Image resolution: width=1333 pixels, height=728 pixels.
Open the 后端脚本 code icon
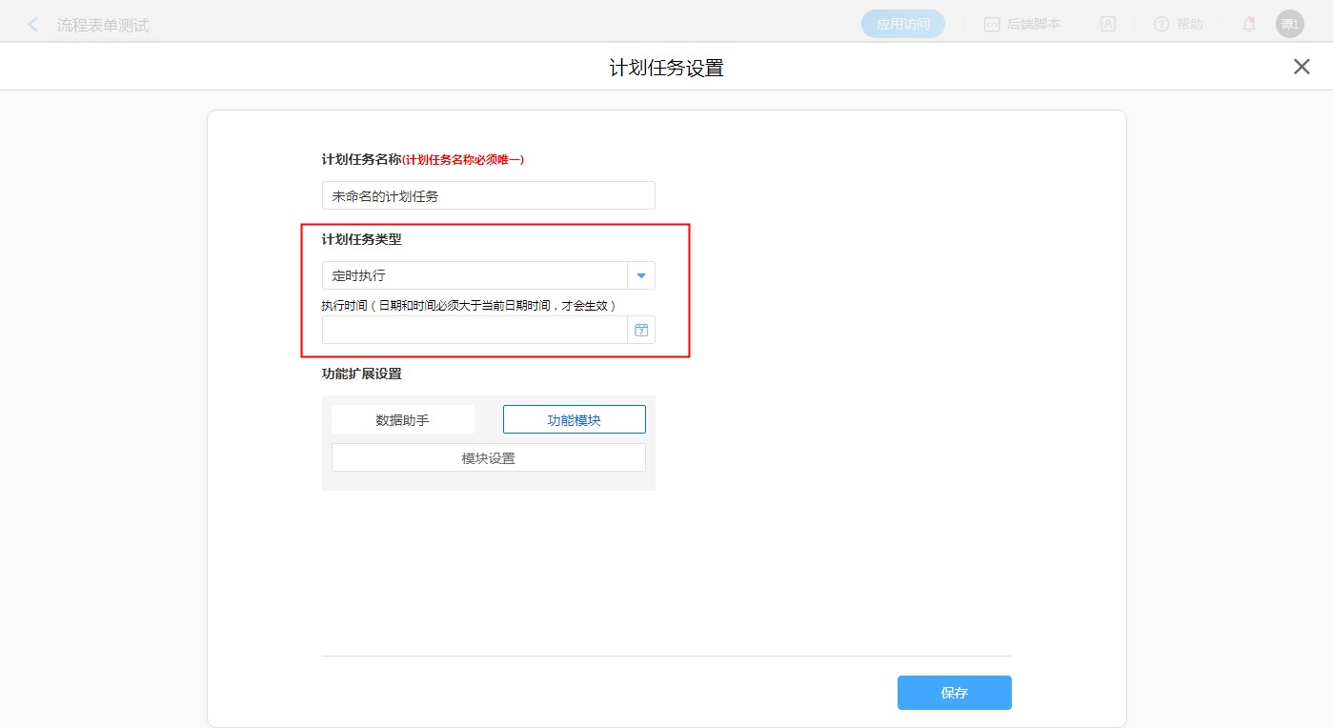click(992, 25)
